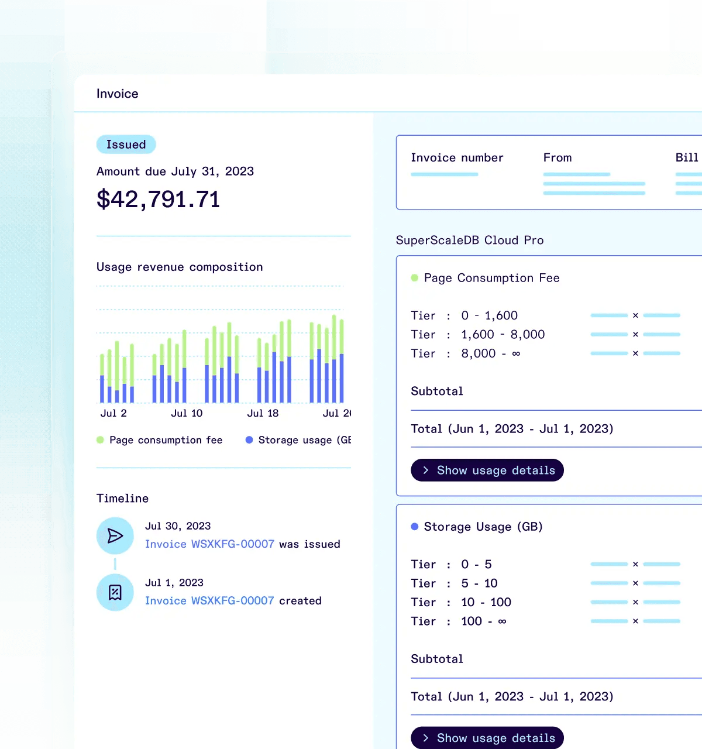Image resolution: width=702 pixels, height=749 pixels.
Task: Open the Invoice header tab
Action: [x=118, y=94]
